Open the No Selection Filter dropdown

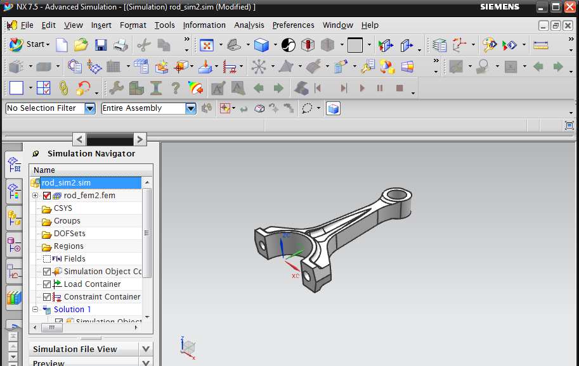pos(89,108)
